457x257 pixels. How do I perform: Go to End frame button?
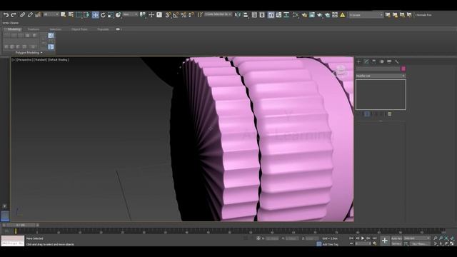[x=374, y=238]
